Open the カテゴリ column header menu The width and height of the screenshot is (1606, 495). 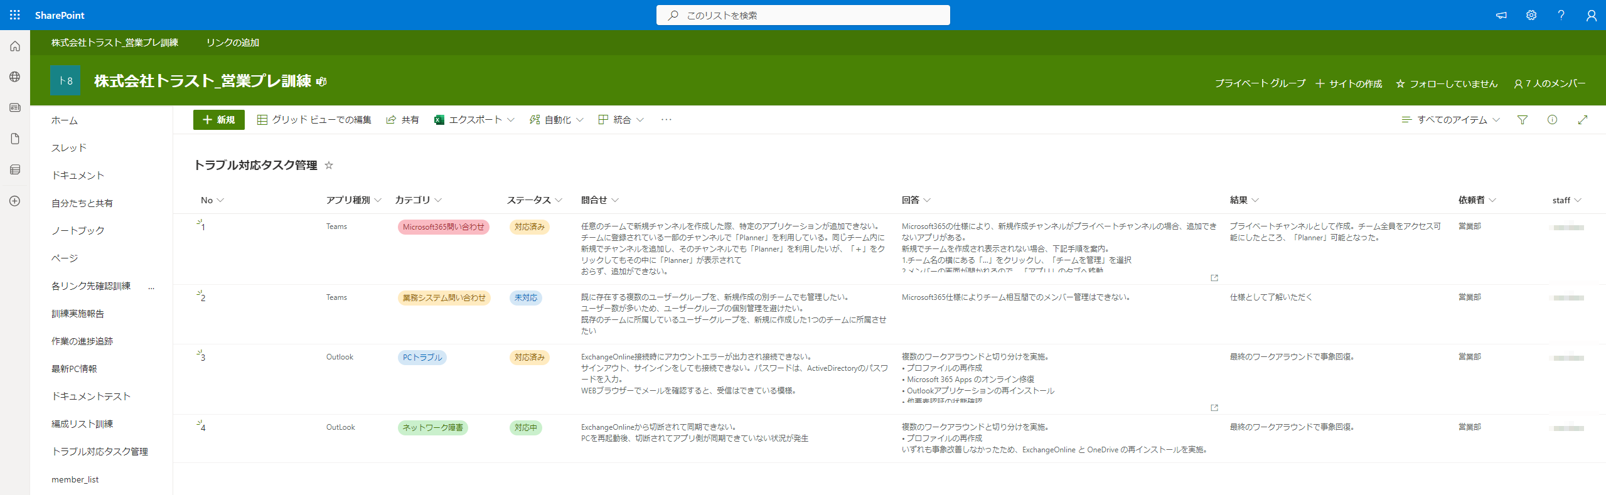click(418, 200)
